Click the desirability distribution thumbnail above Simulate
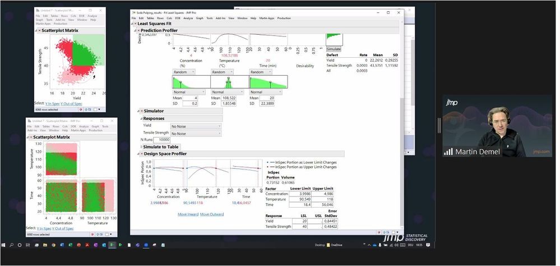Image resolution: width=560 pixels, height=266 pixels. (334, 40)
